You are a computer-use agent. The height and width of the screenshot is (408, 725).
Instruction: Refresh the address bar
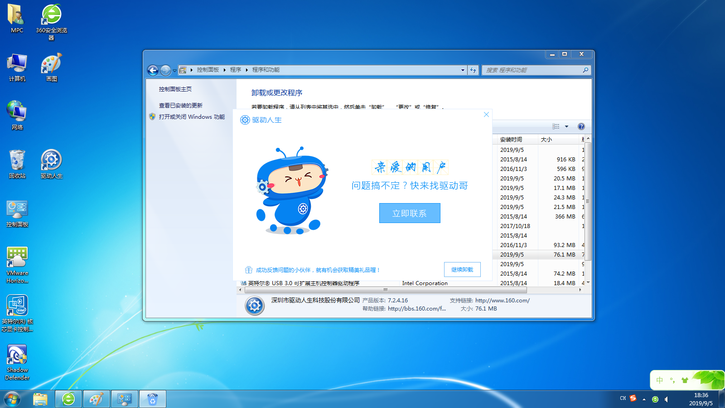pos(473,70)
